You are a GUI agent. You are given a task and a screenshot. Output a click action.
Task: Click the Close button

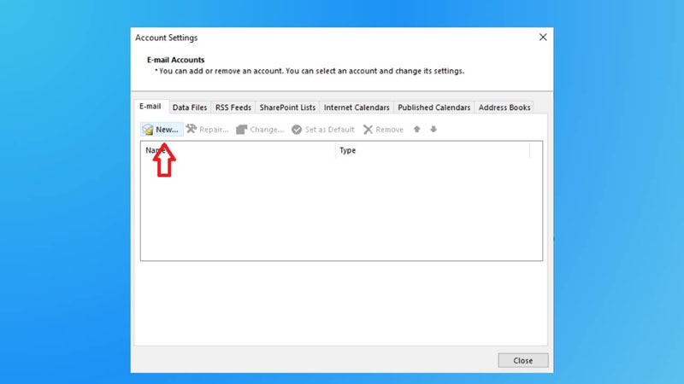pyautogui.click(x=523, y=360)
